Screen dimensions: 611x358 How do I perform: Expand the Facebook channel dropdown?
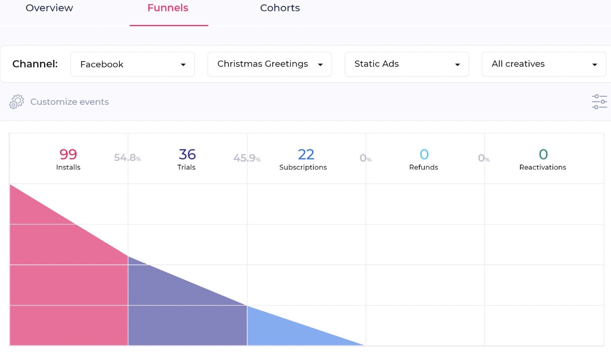pos(133,64)
